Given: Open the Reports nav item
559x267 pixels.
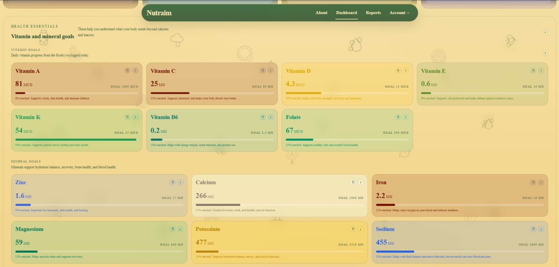Looking at the screenshot, I should click(373, 13).
